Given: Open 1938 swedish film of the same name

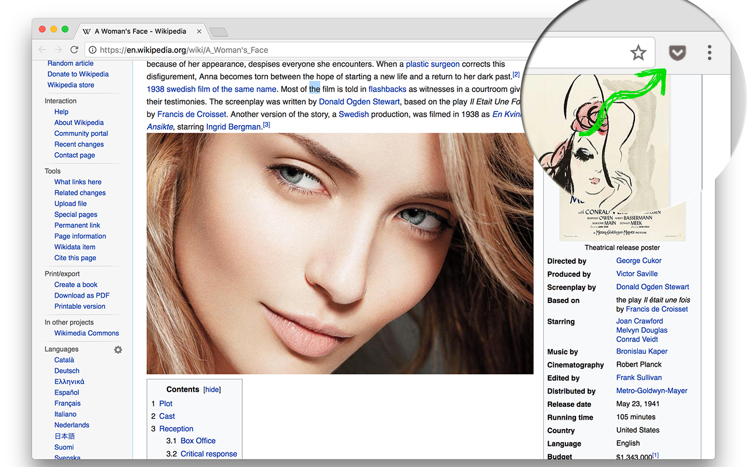Looking at the screenshot, I should pyautogui.click(x=211, y=89).
